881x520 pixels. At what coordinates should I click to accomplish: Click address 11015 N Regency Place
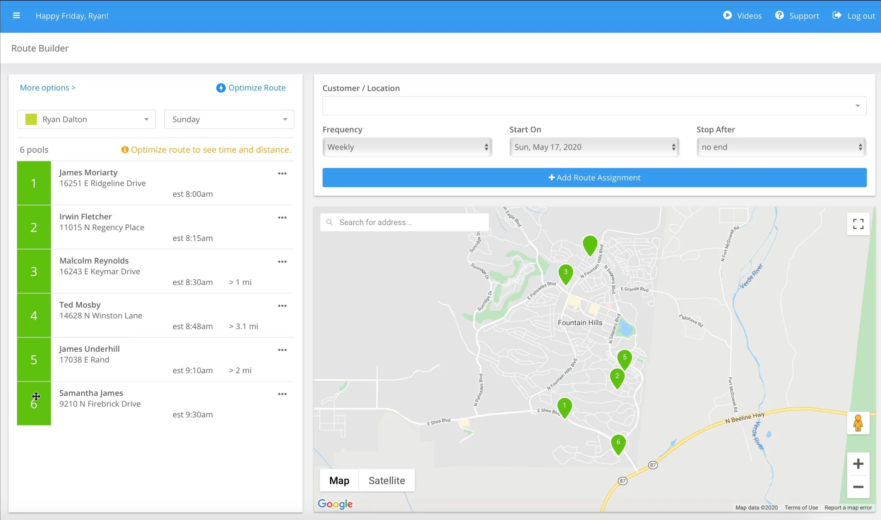(x=102, y=227)
